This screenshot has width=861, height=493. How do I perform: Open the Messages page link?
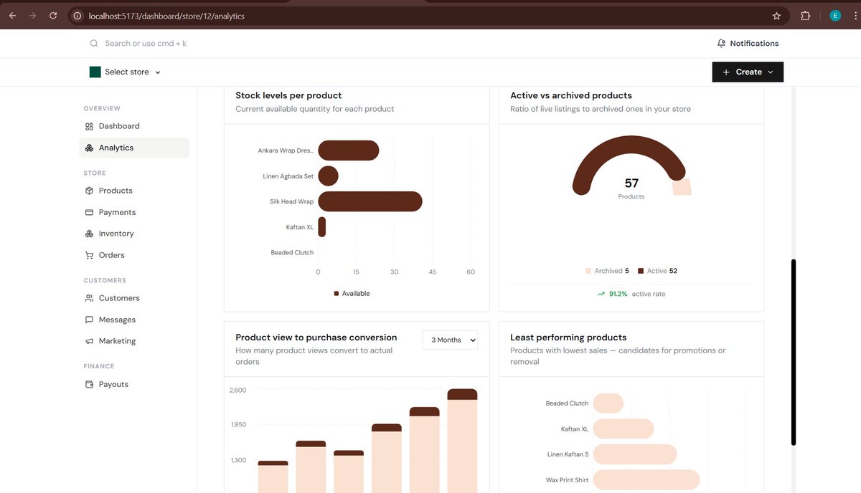(134, 320)
